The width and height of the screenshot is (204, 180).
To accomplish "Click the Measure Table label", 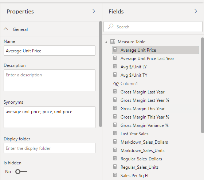I will click(132, 42).
